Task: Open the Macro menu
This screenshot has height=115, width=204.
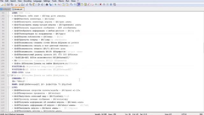Action: pyautogui.click(x=61, y=1)
